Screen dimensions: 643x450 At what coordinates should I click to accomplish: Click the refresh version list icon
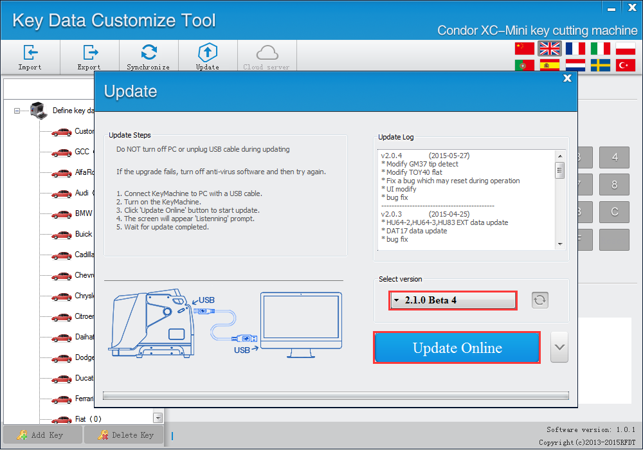point(539,300)
